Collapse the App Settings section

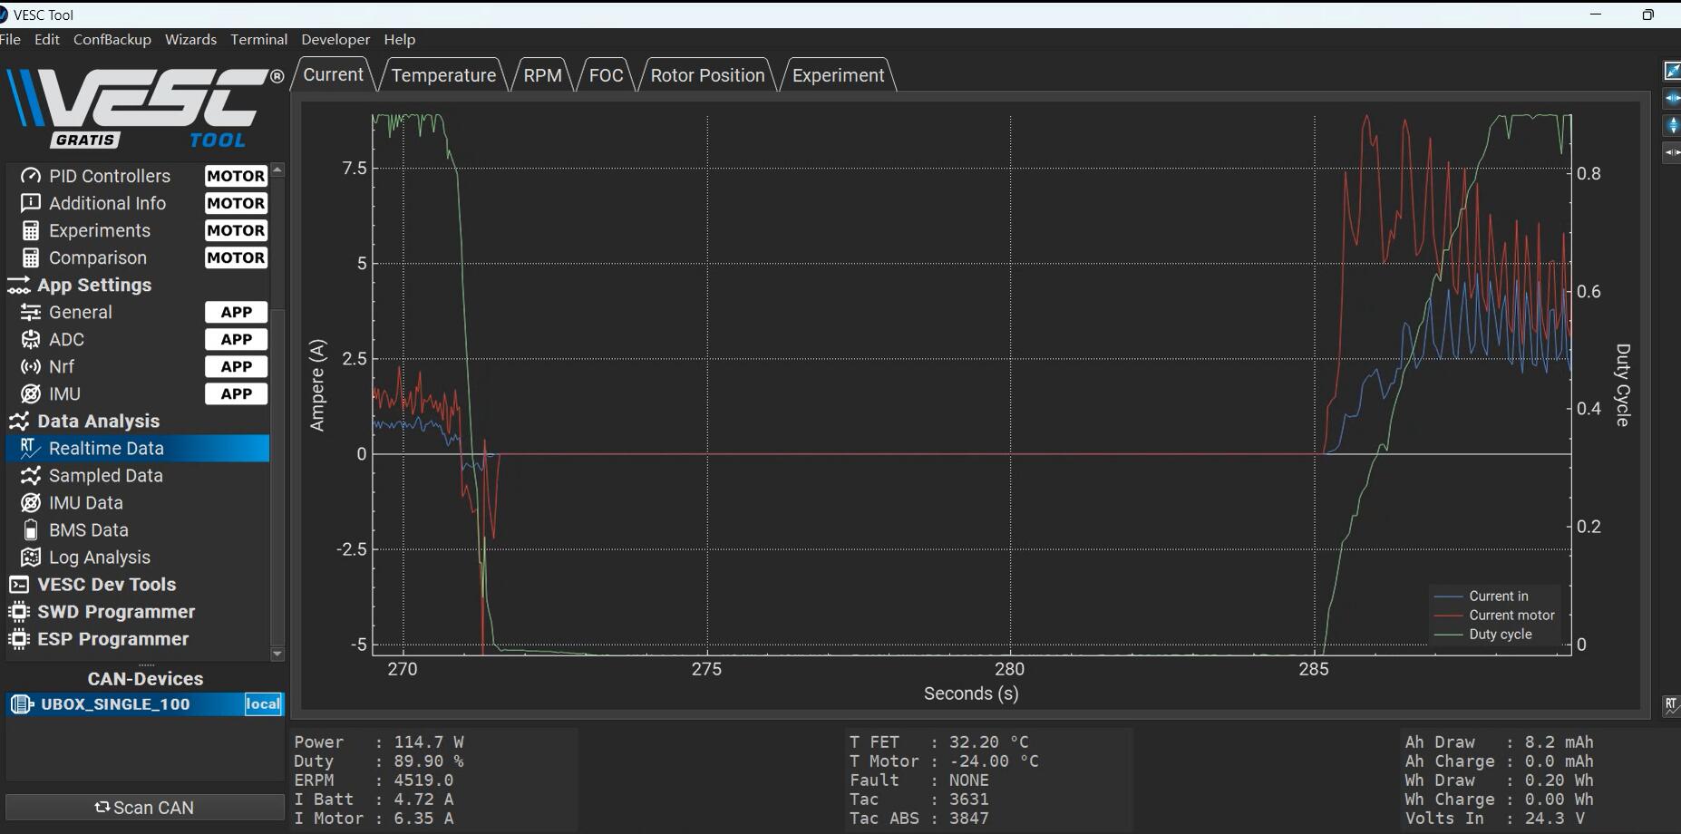(138, 285)
